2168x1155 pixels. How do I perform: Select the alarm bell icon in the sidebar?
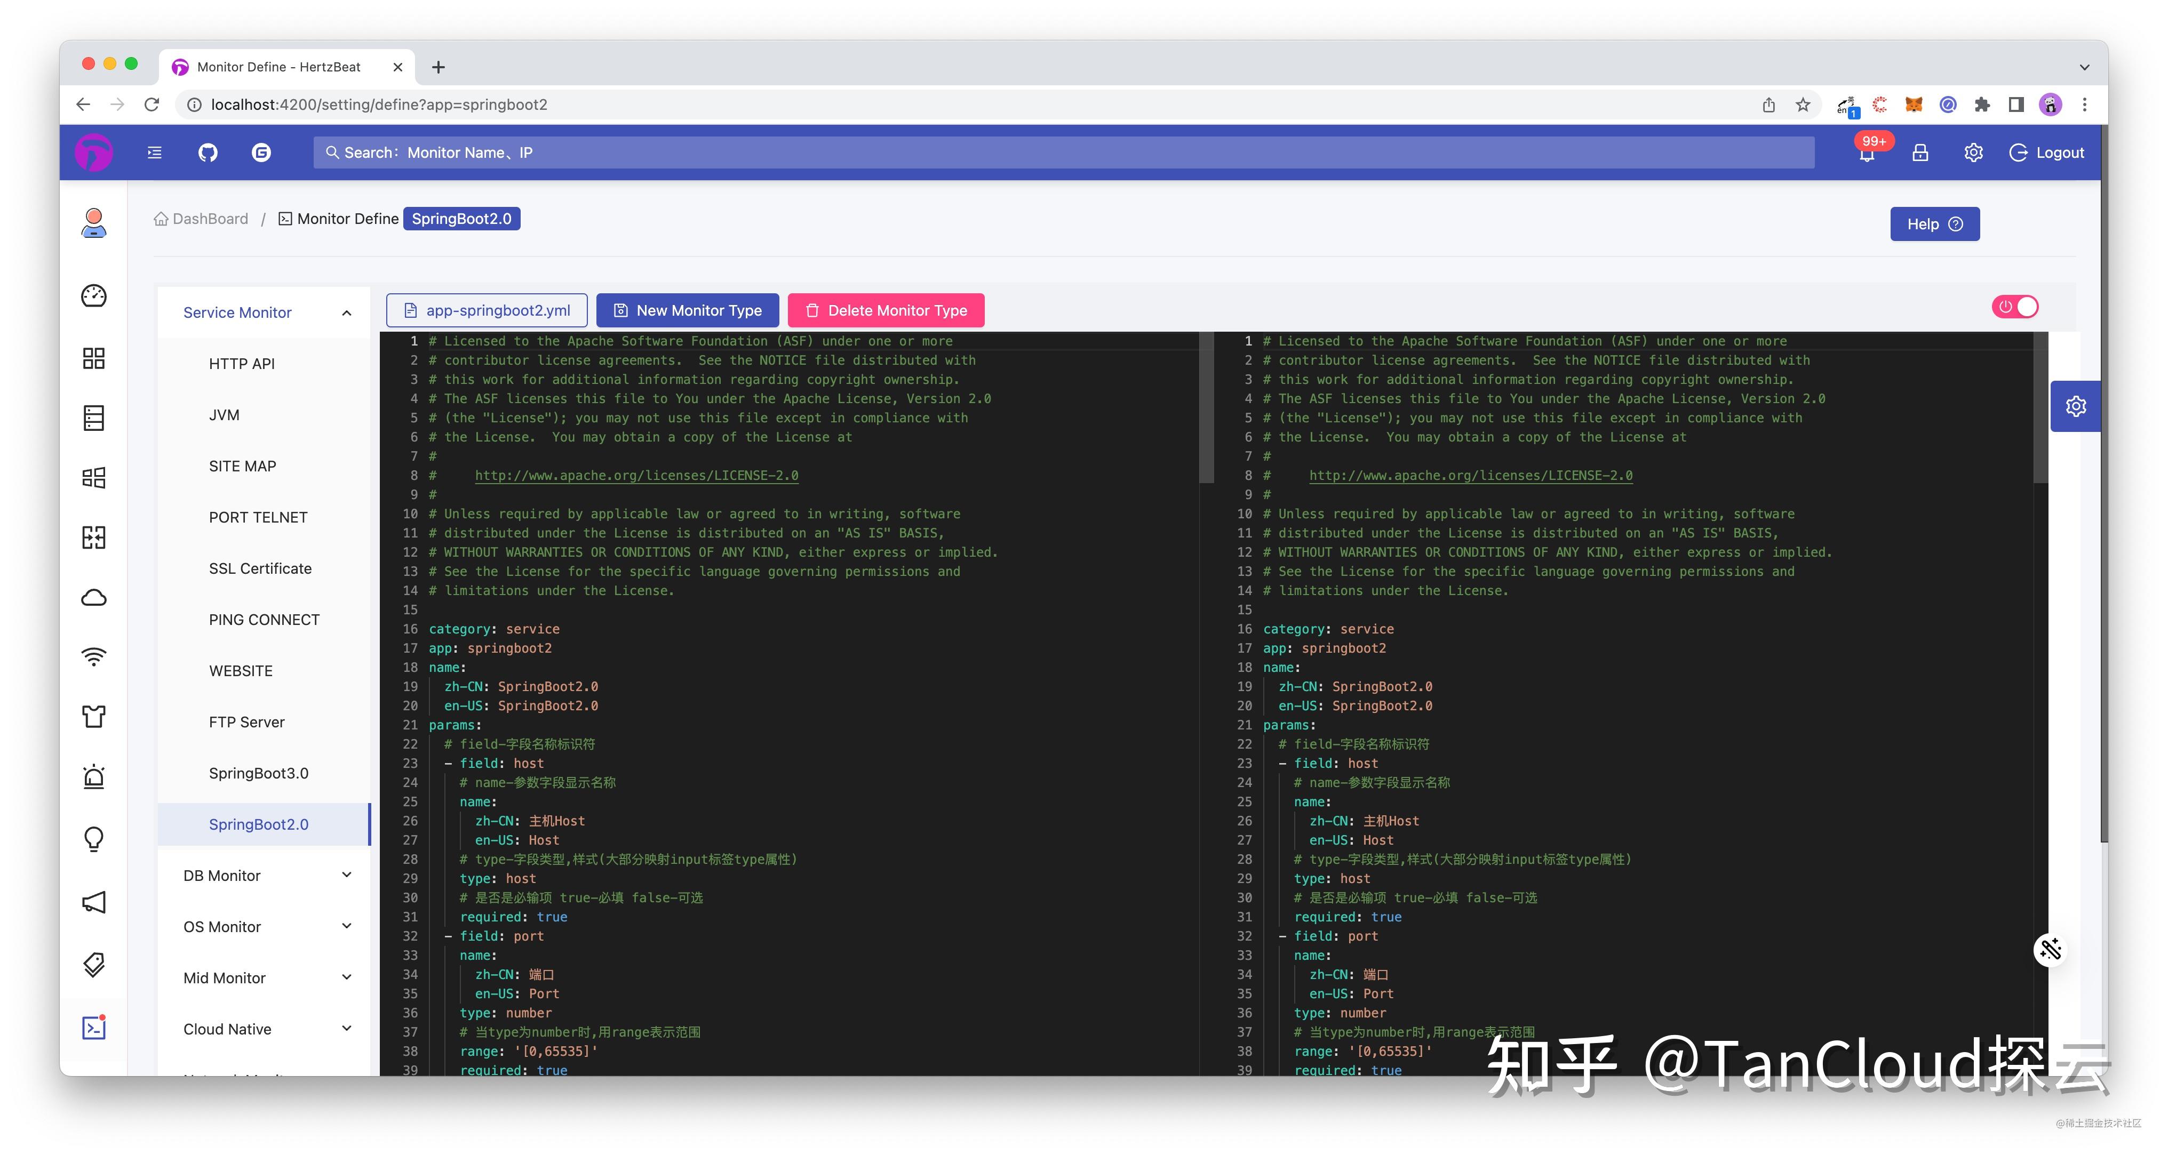[93, 776]
